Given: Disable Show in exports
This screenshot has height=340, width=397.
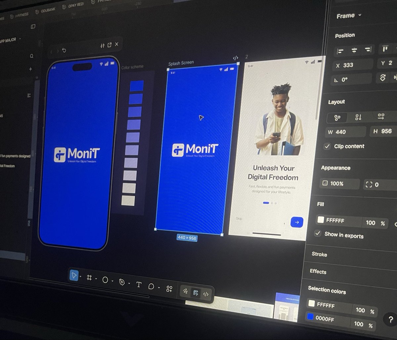Looking at the screenshot, I should pos(318,234).
